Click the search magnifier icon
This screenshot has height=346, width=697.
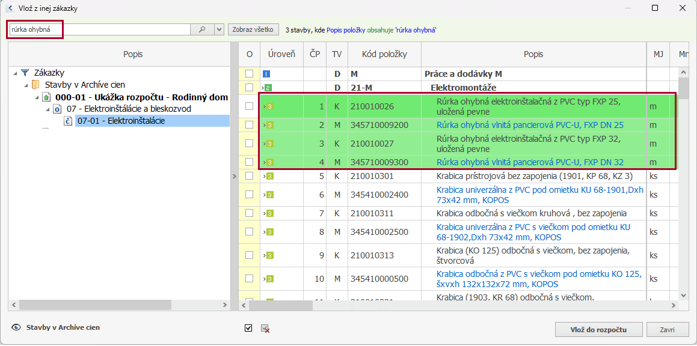click(202, 29)
